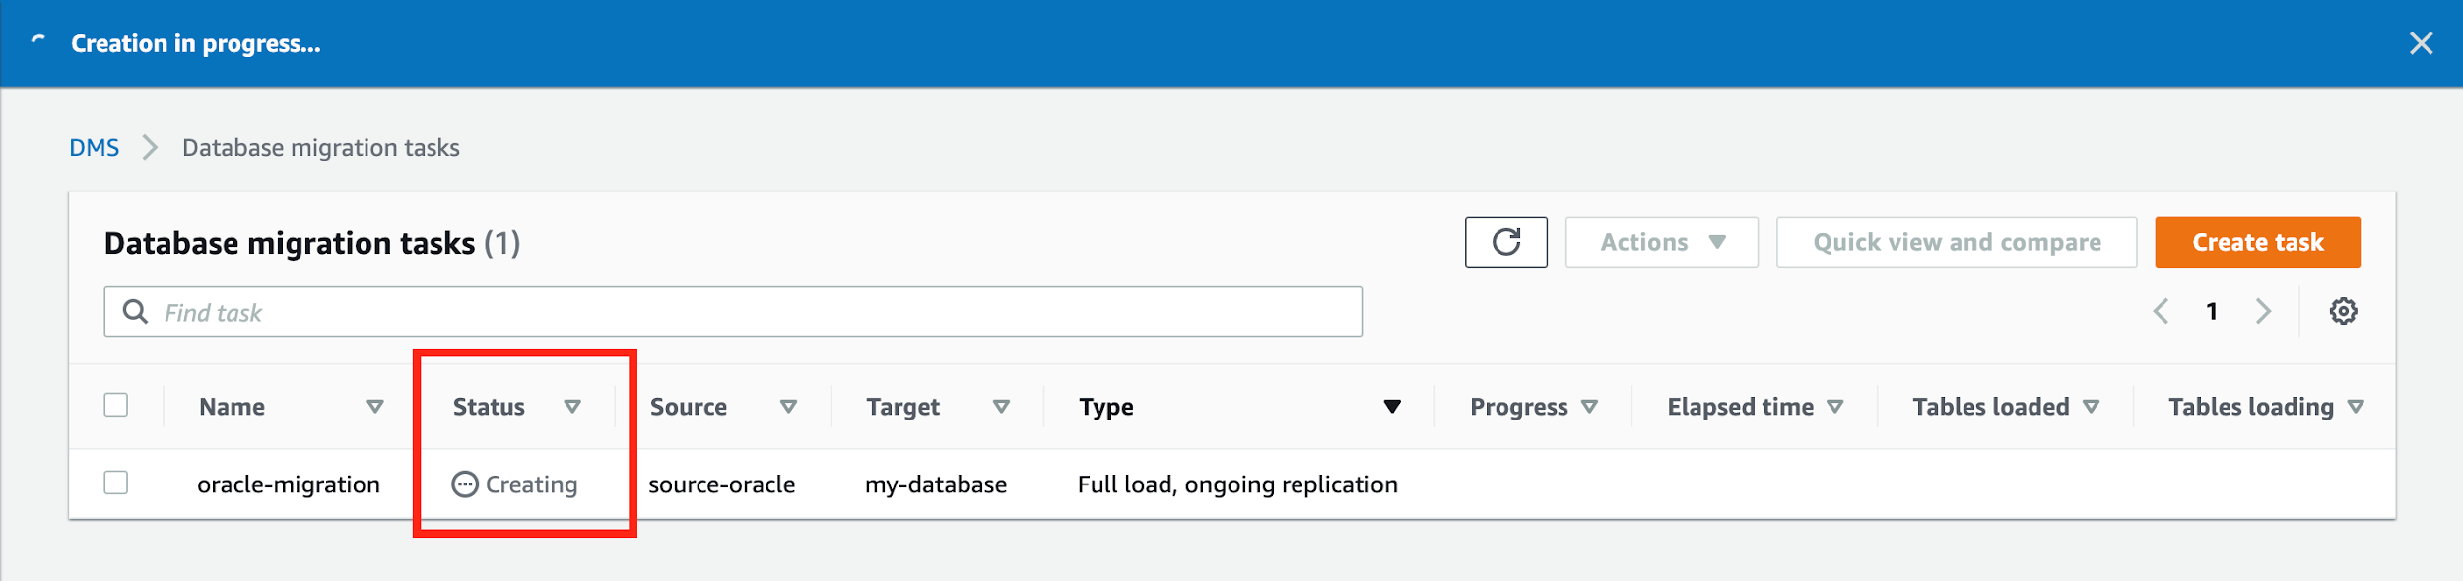Sort by Tables loaded column arrow
This screenshot has width=2463, height=581.
2091,407
